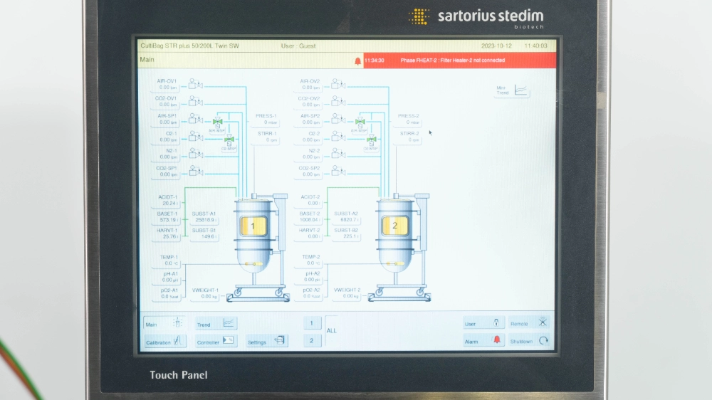The height and width of the screenshot is (400, 712).
Task: Open the Controller menu
Action: tap(216, 342)
